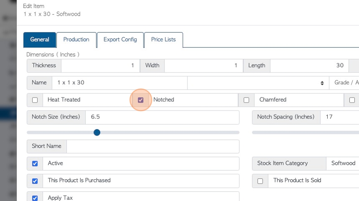Screen dimensions: 359x201
Task: Enable the Heat Treated checkbox
Action: 35,100
